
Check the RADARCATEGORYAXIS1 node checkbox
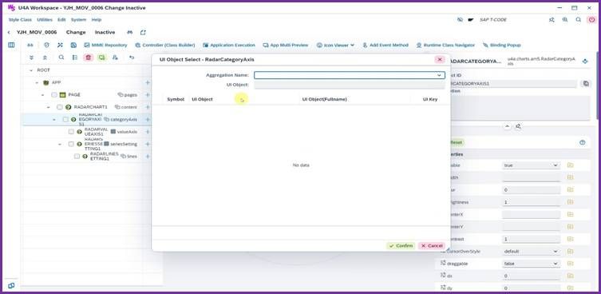pos(65,119)
